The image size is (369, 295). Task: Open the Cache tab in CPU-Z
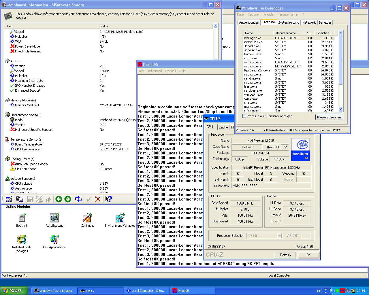tap(223, 127)
